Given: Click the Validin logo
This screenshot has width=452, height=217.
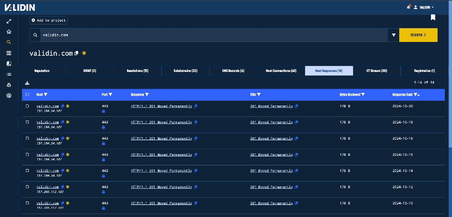Looking at the screenshot, I should pos(20,8).
